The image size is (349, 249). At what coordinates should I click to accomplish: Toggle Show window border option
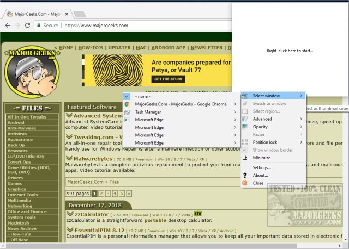coord(273,150)
